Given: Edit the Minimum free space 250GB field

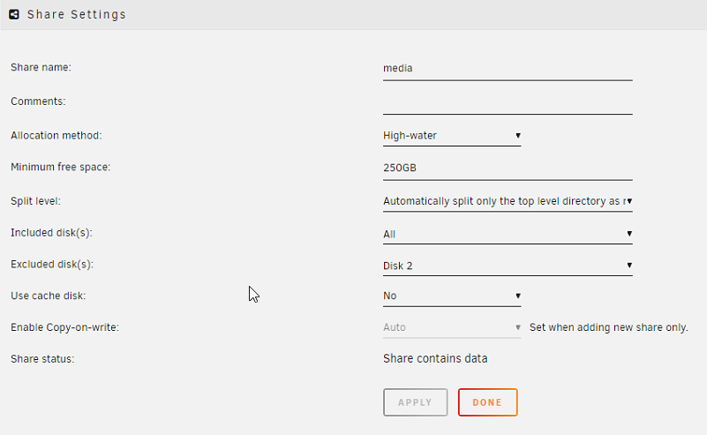Looking at the screenshot, I should pyautogui.click(x=508, y=169).
